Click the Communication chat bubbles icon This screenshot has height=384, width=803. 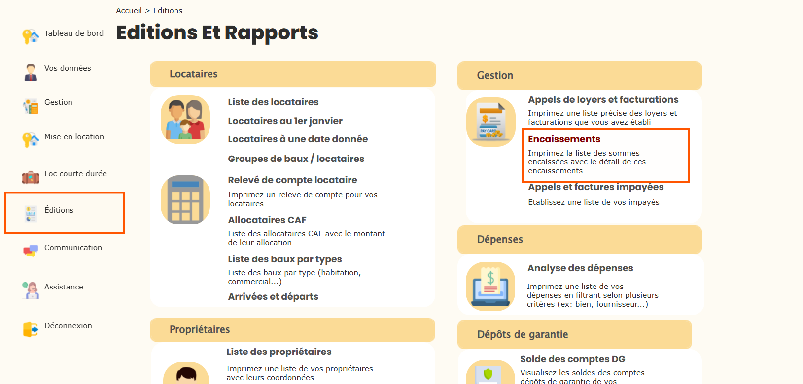coord(31,251)
